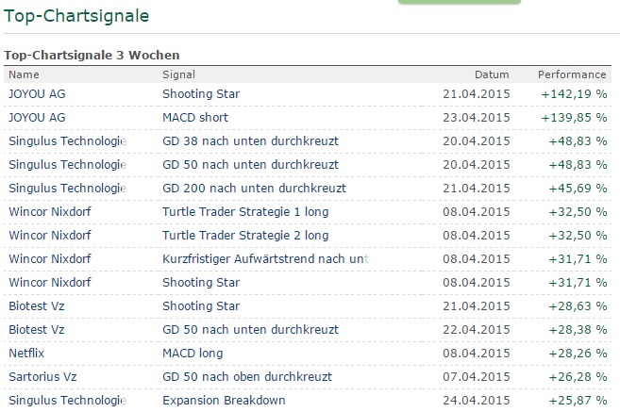Open the MACD short signal

(195, 118)
